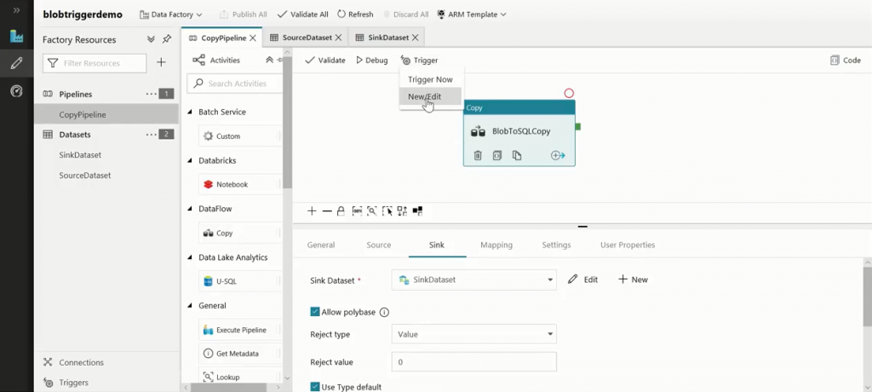Viewport: 872px width, 392px height.
Task: Add a new factory resource with plus
Action: 161,63
